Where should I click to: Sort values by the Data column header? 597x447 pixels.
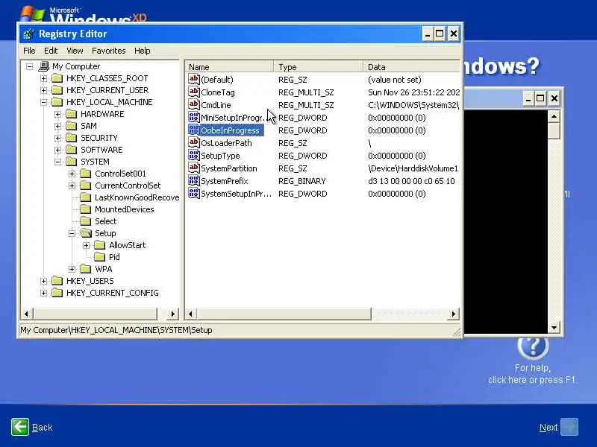412,67
